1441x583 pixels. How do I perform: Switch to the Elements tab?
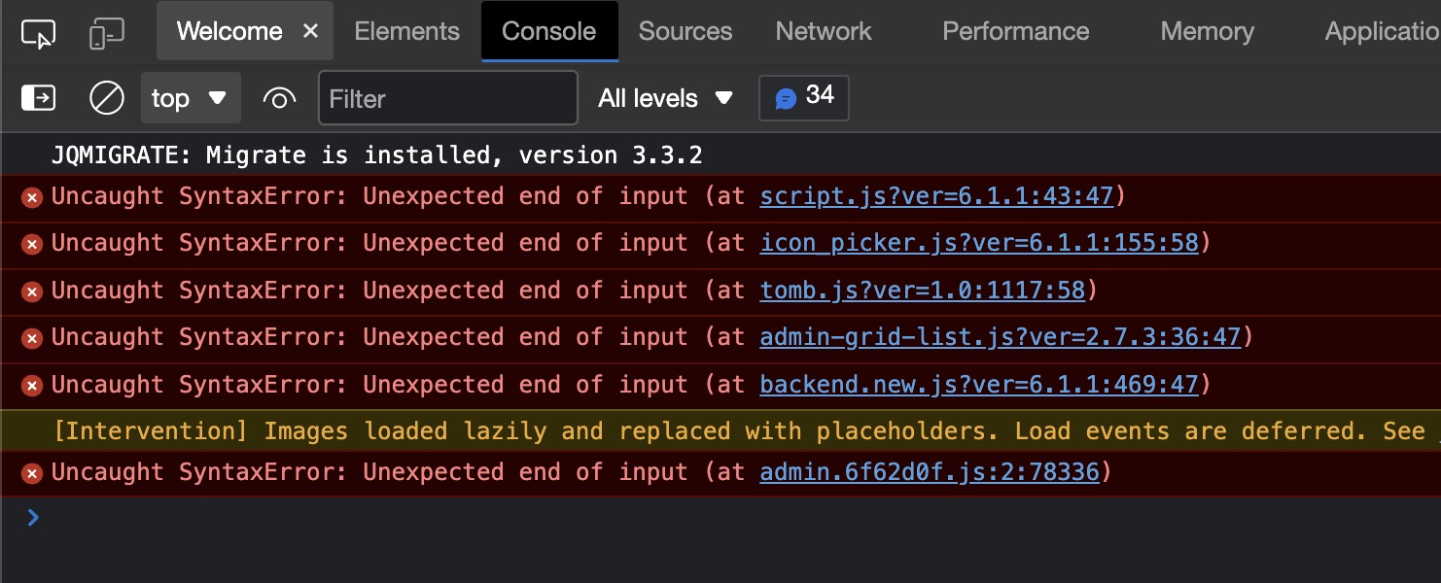406,31
